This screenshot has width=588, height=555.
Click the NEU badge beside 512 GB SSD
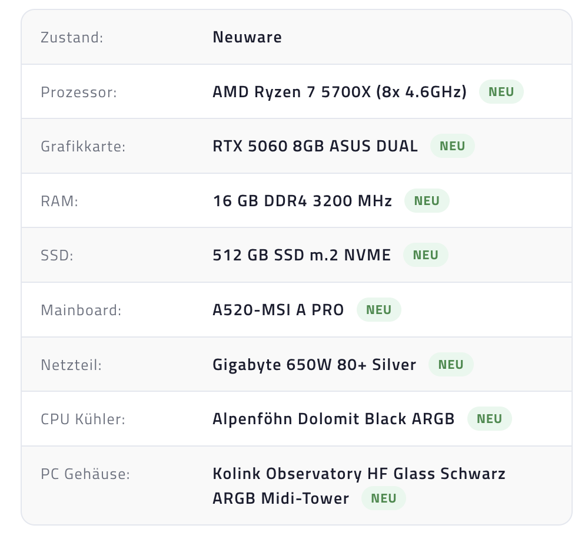click(x=426, y=255)
